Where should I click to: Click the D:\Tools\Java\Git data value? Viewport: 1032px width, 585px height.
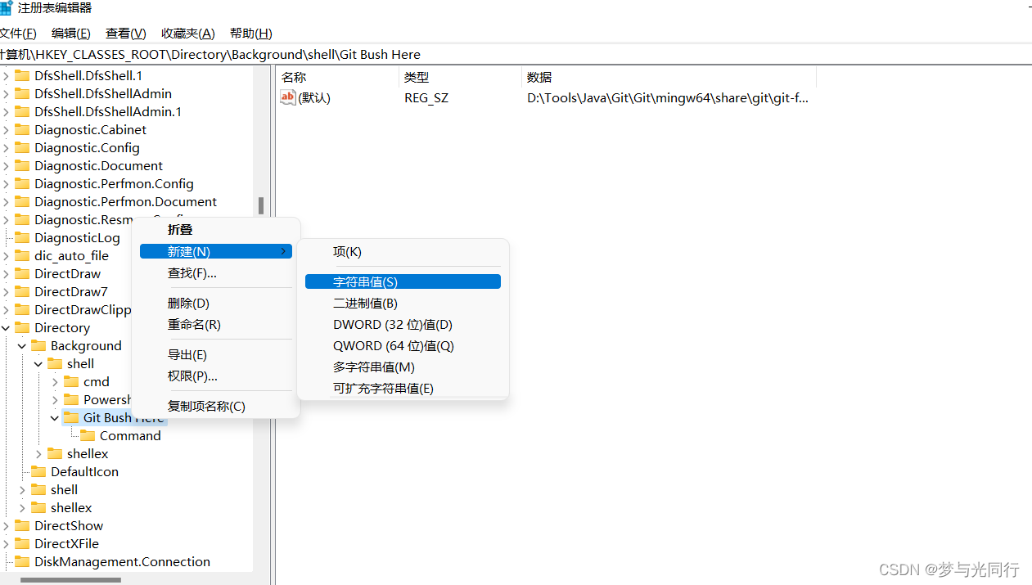pos(667,98)
